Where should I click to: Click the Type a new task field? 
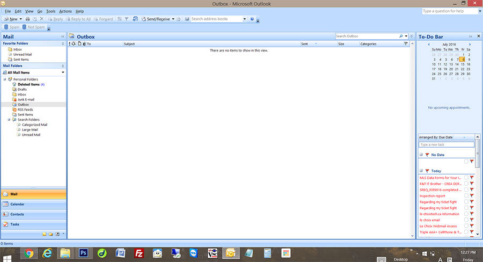click(x=447, y=144)
